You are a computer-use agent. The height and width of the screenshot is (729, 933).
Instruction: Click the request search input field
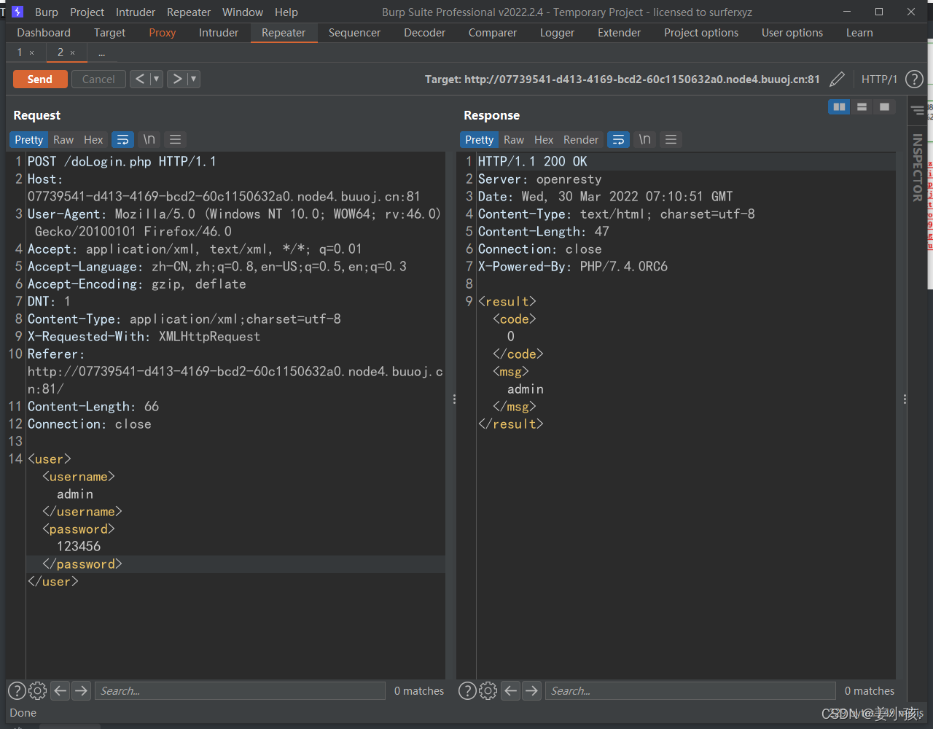click(240, 691)
